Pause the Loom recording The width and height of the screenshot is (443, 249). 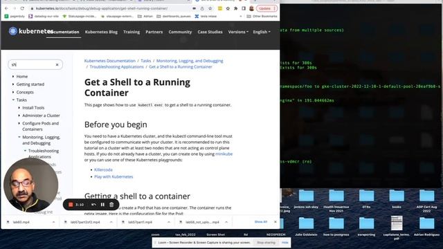[x=102, y=205]
